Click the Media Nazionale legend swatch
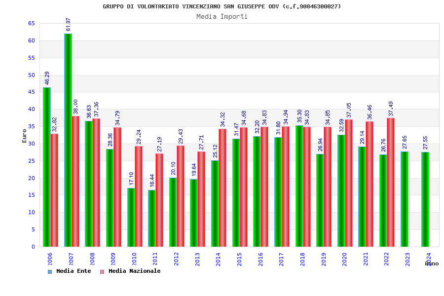The width and height of the screenshot is (444, 296). tap(102, 272)
